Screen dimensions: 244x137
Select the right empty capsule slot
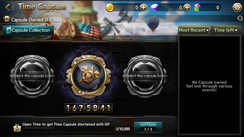[x=145, y=76]
